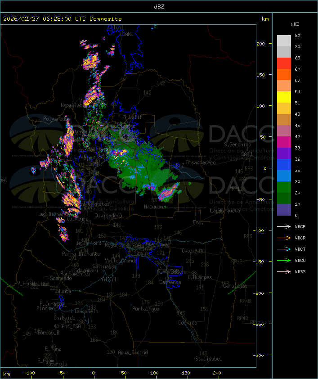This screenshot has width=318, height=379.
Task: Click the storm cell east of Nacunan
Action: click(x=168, y=192)
